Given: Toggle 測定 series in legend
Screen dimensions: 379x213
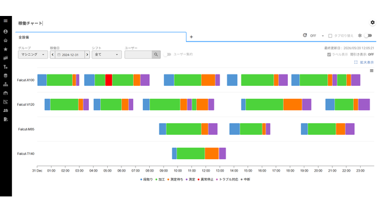Looking at the screenshot, I should point(190,179).
